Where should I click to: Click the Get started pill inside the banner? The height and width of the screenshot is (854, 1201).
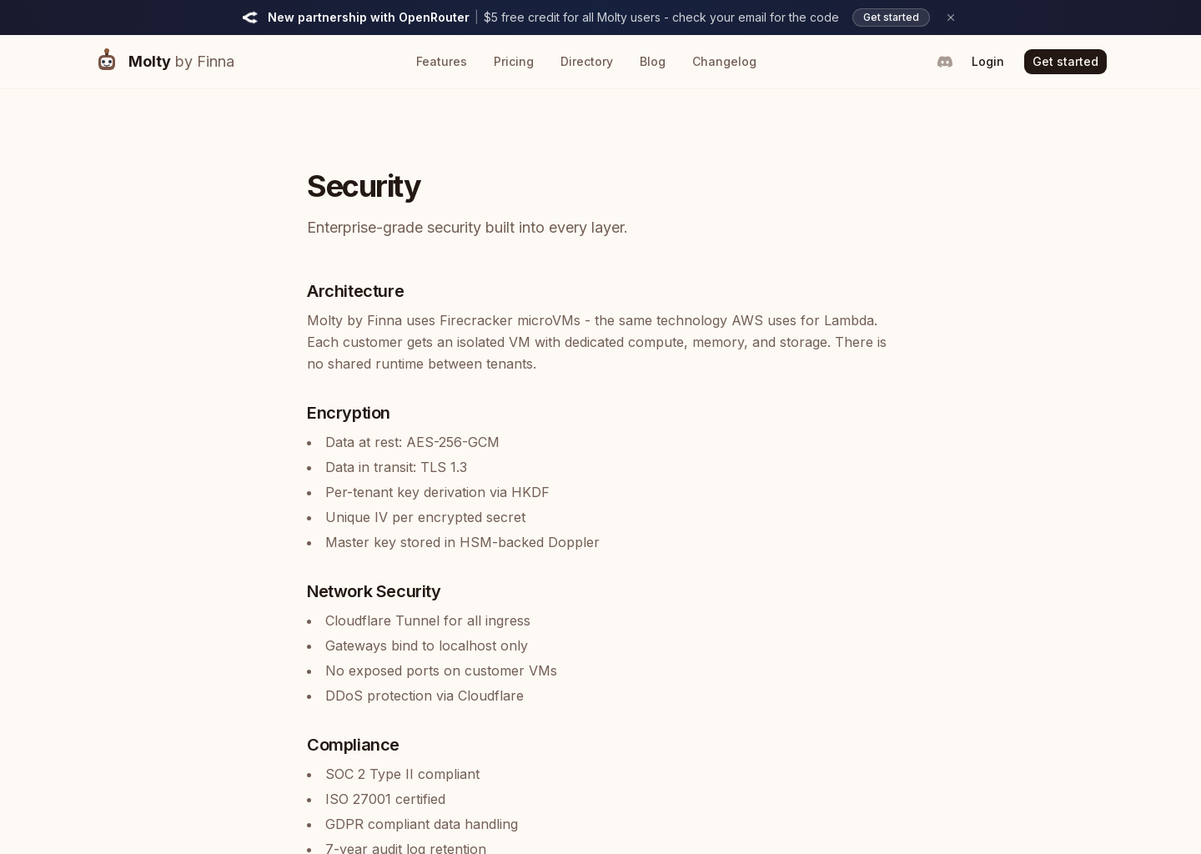[891, 18]
